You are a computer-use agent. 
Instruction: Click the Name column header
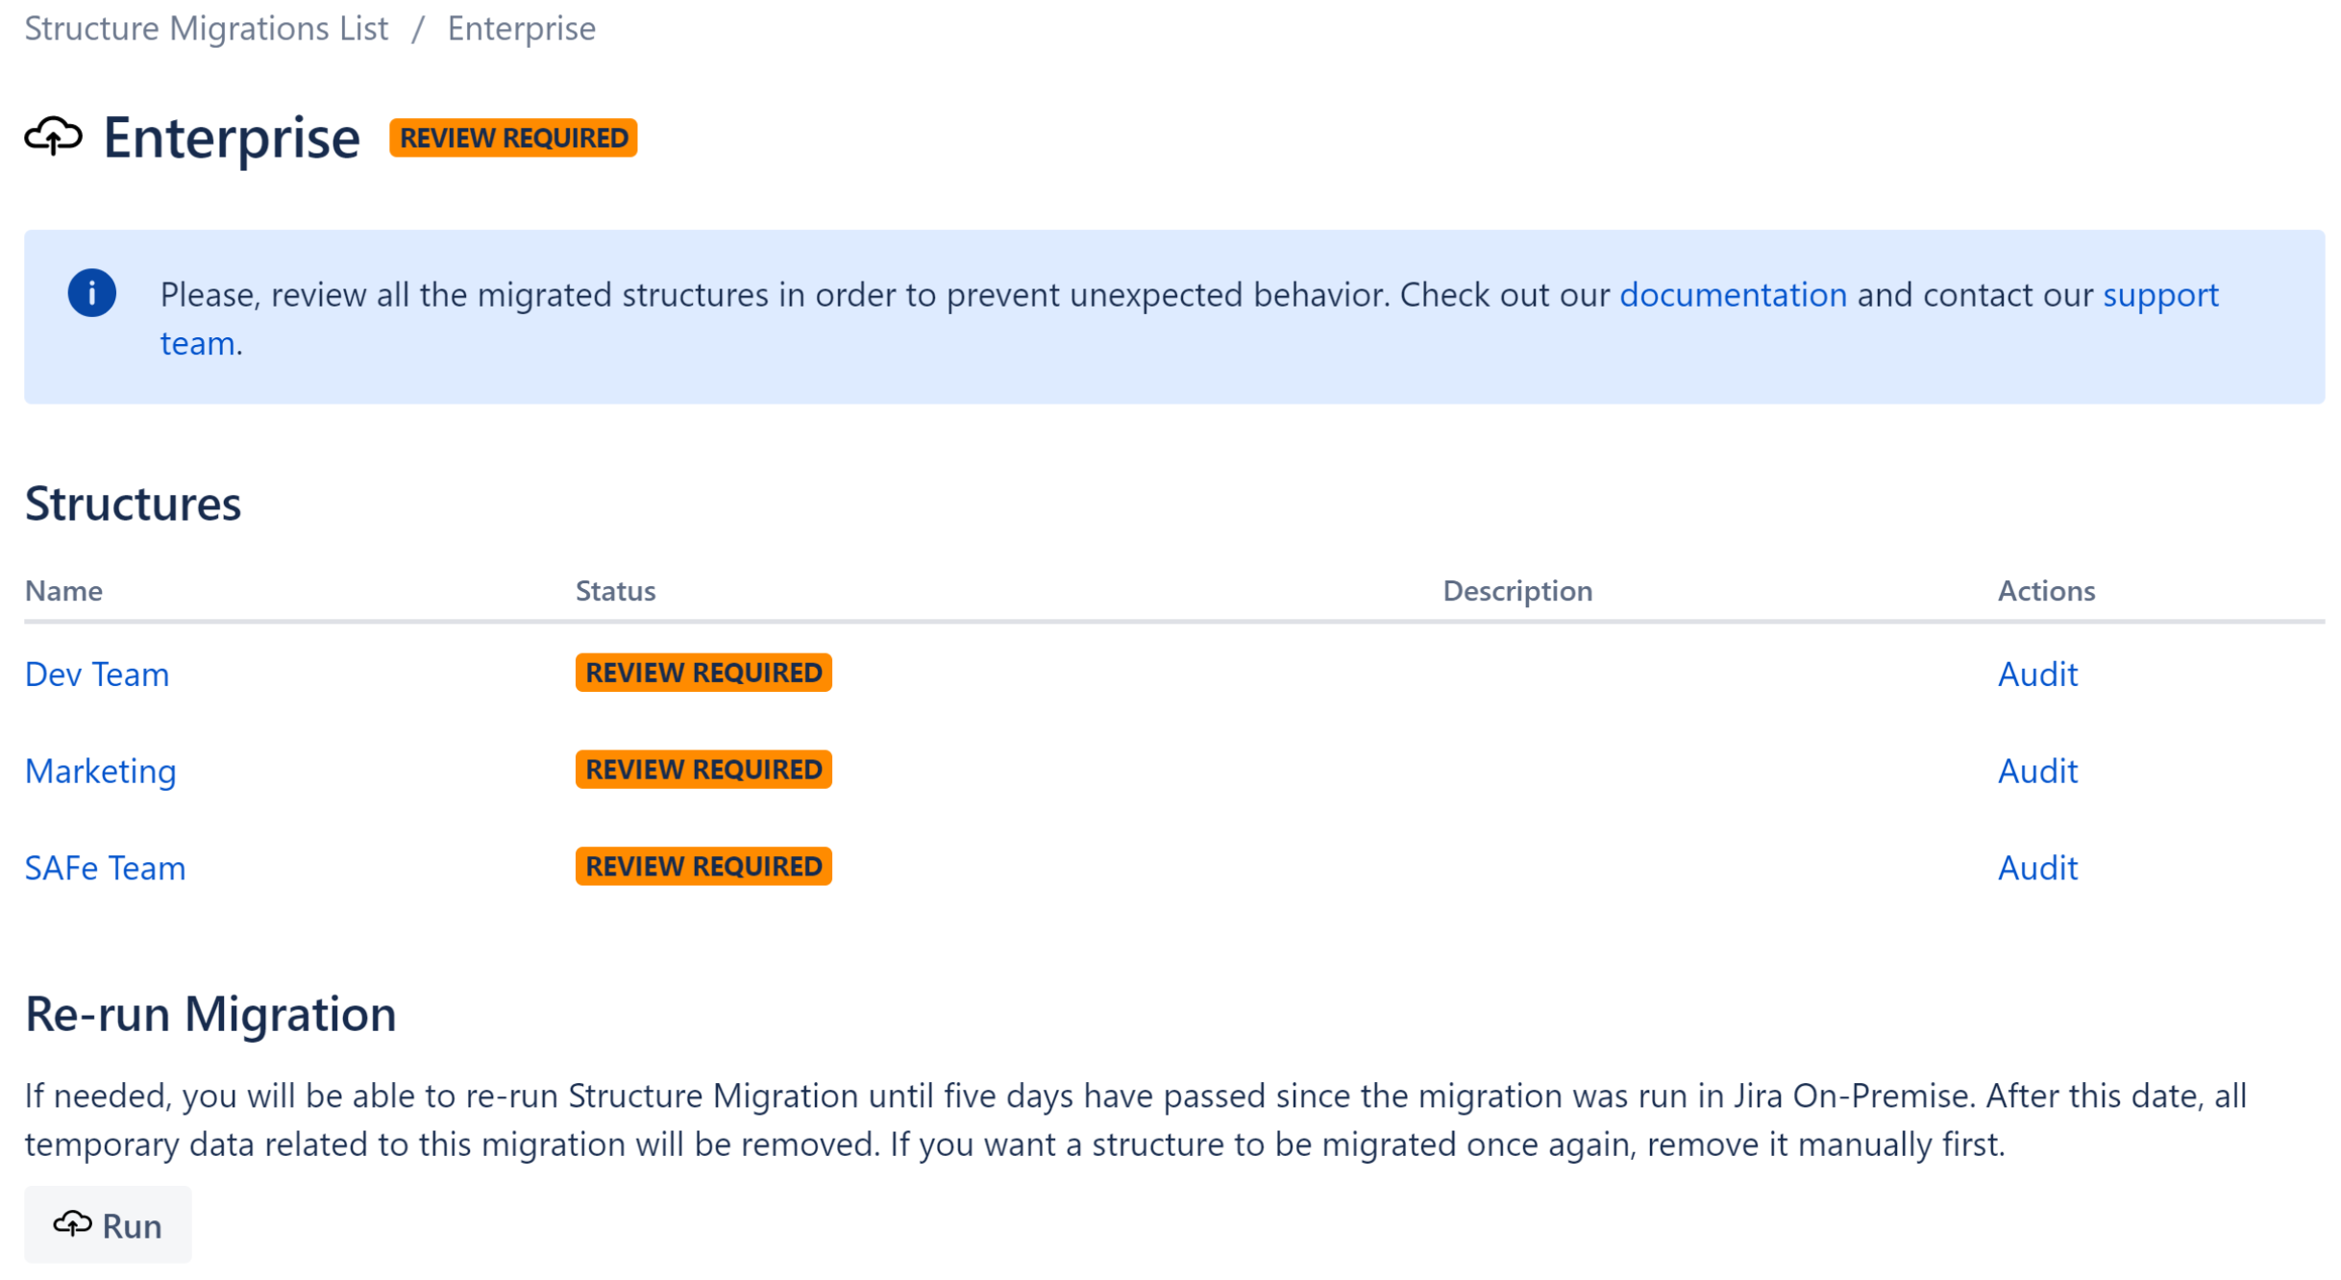click(x=64, y=591)
